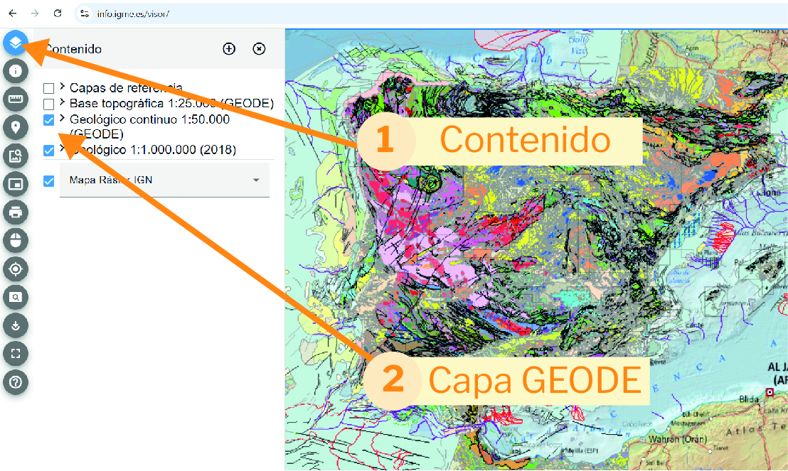Uncheck the Geológico continuo 1:50.000 checkbox
Image resolution: width=788 pixels, height=471 pixels.
(49, 120)
